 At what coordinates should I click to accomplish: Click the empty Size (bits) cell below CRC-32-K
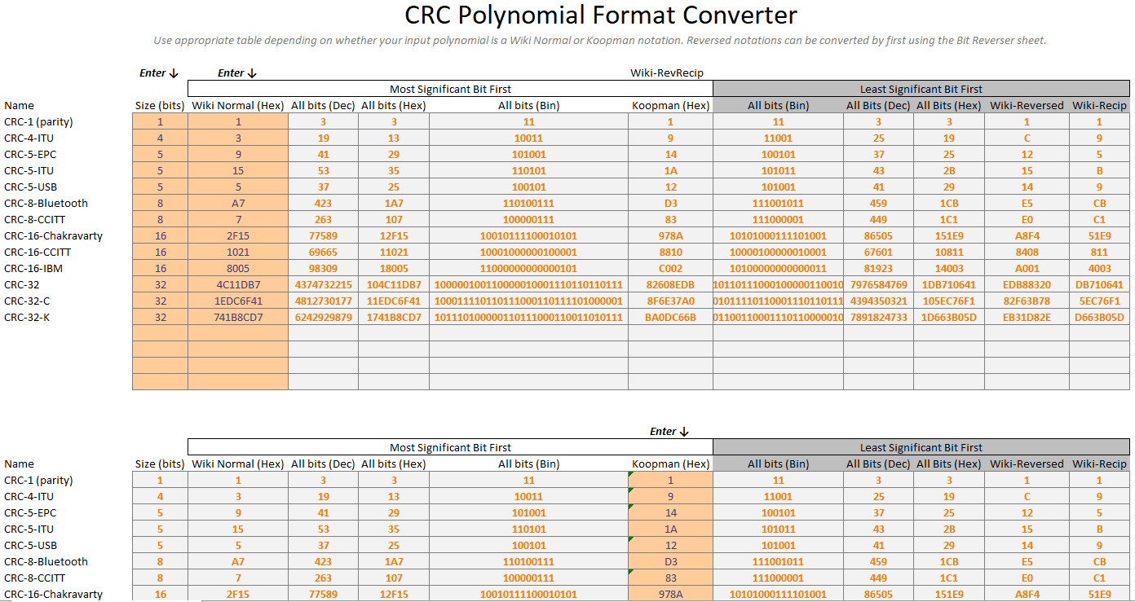tap(160, 333)
